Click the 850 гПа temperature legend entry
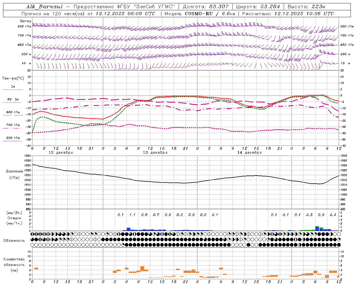 point(13,112)
